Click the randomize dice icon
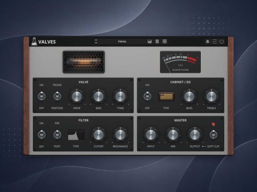This screenshot has height=192, width=257. [x=165, y=41]
